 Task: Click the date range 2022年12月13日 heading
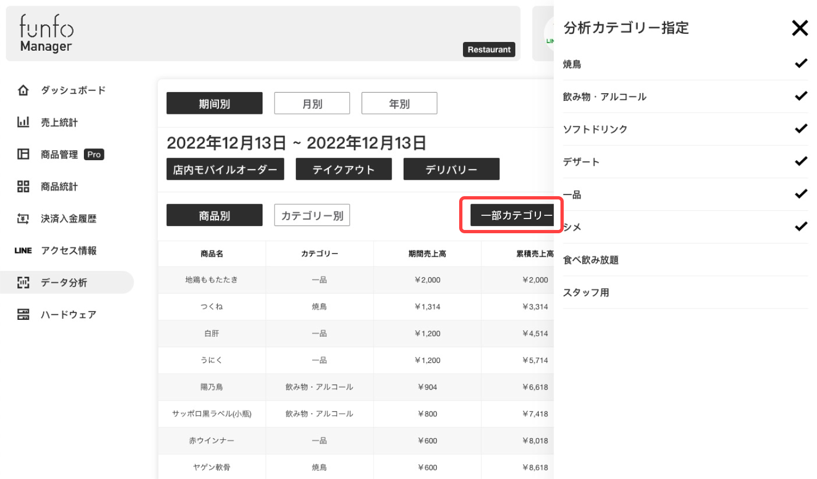click(x=296, y=143)
